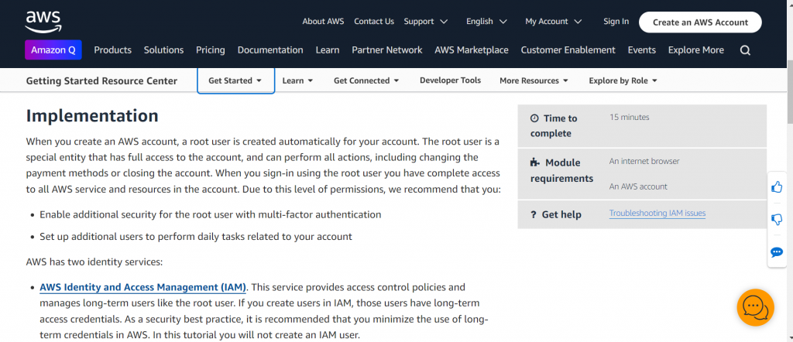Open the blue chat bubble feedback icon

click(777, 252)
